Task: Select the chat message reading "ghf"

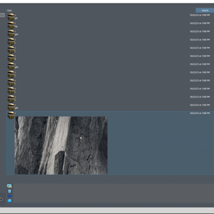Action: click(x=110, y=33)
